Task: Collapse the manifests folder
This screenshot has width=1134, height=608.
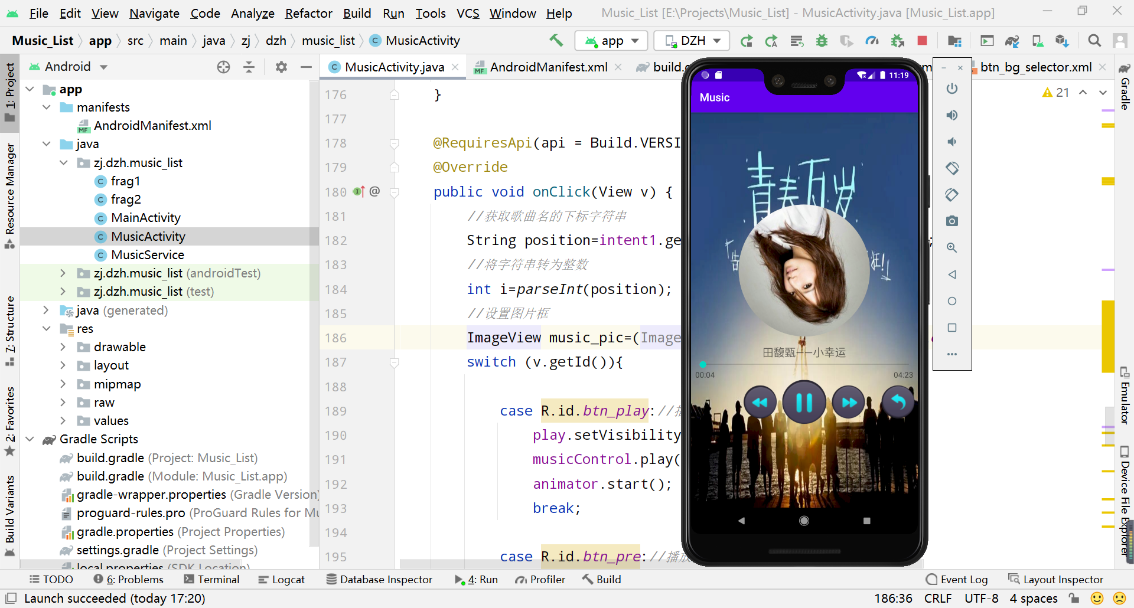Action: click(x=47, y=107)
